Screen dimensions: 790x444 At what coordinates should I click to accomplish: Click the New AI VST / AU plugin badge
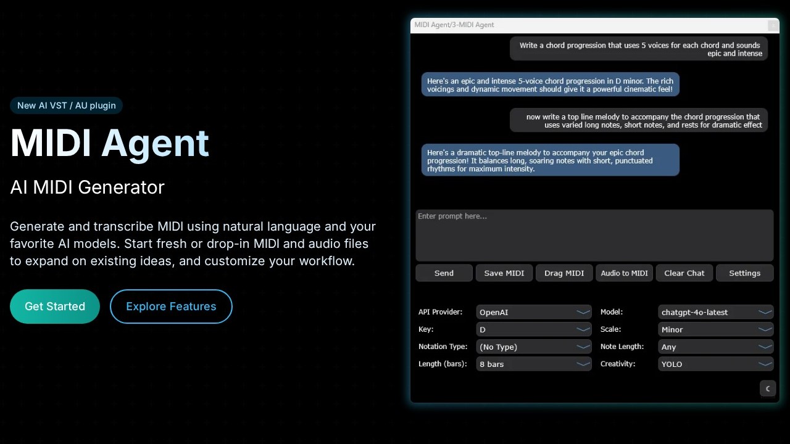pyautogui.click(x=67, y=105)
